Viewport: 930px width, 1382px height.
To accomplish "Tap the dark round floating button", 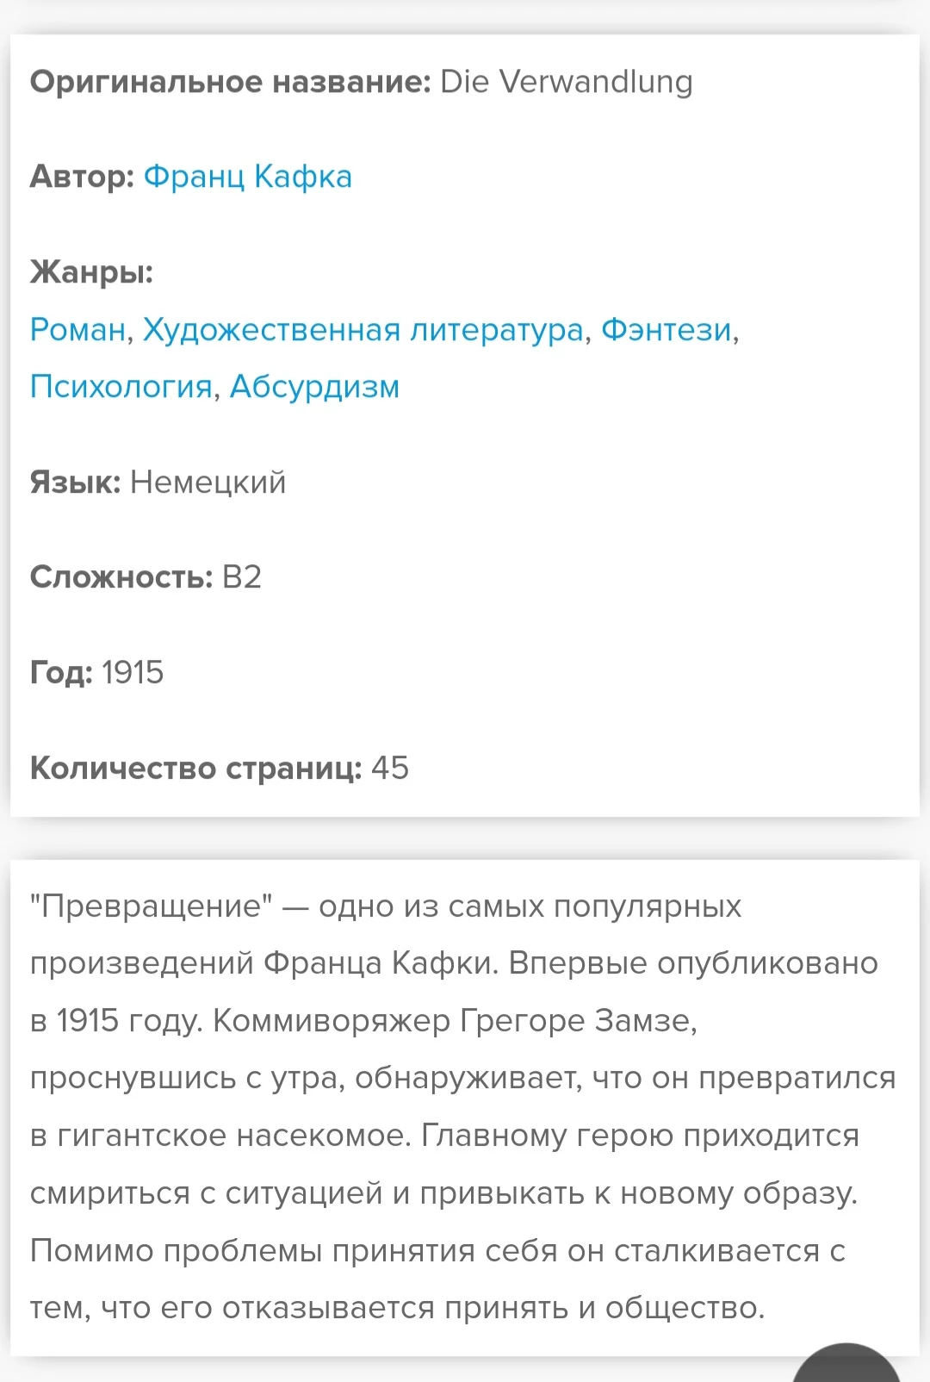I will [x=846, y=1366].
